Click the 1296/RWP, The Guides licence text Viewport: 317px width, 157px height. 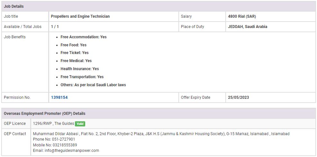(53, 124)
